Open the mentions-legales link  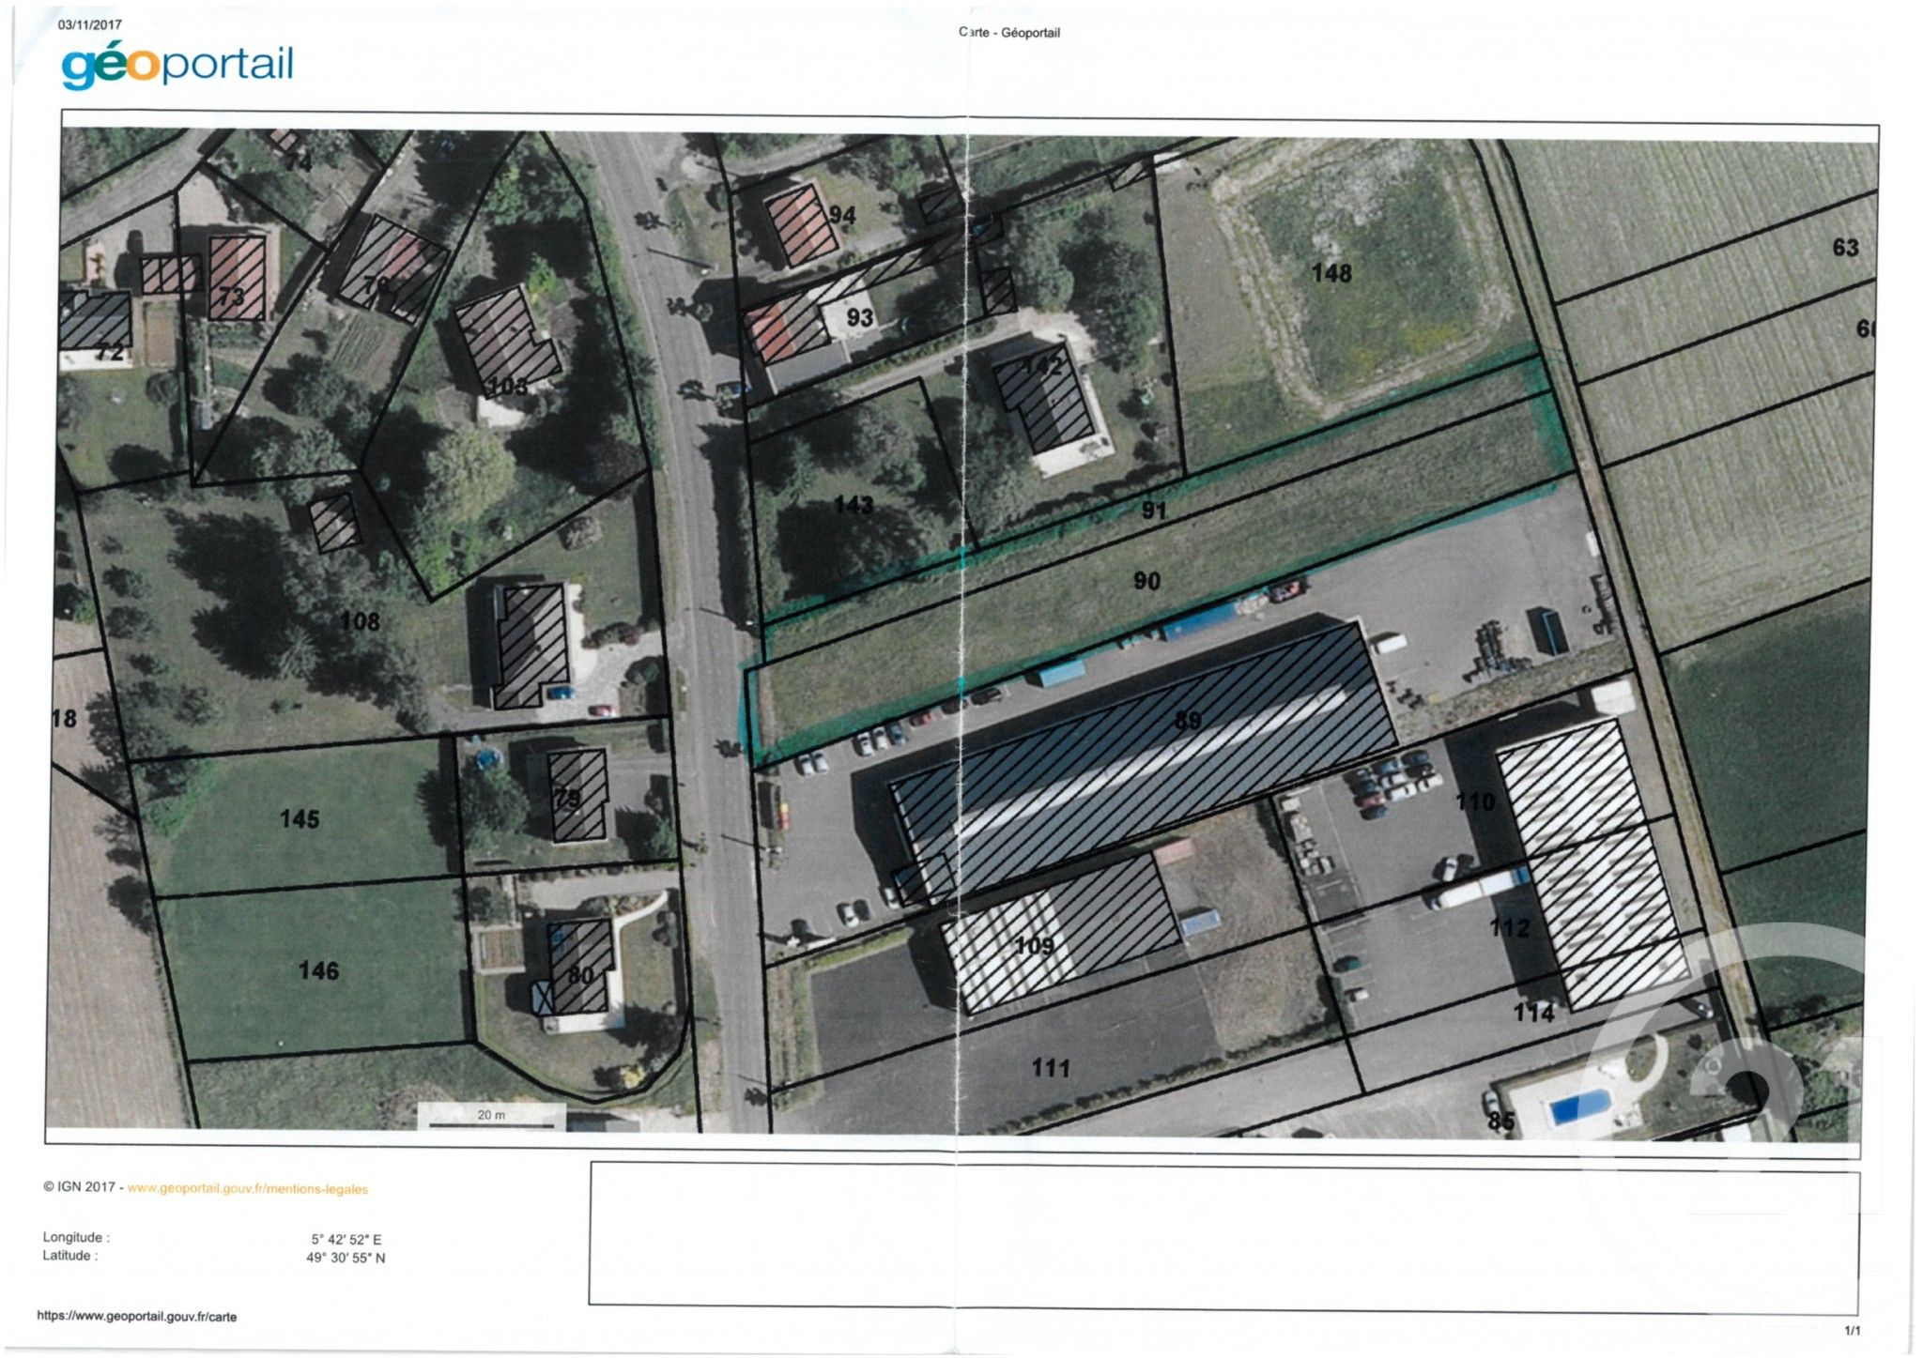[x=247, y=1188]
